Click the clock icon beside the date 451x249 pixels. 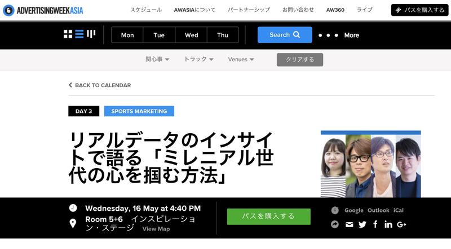tap(73, 208)
